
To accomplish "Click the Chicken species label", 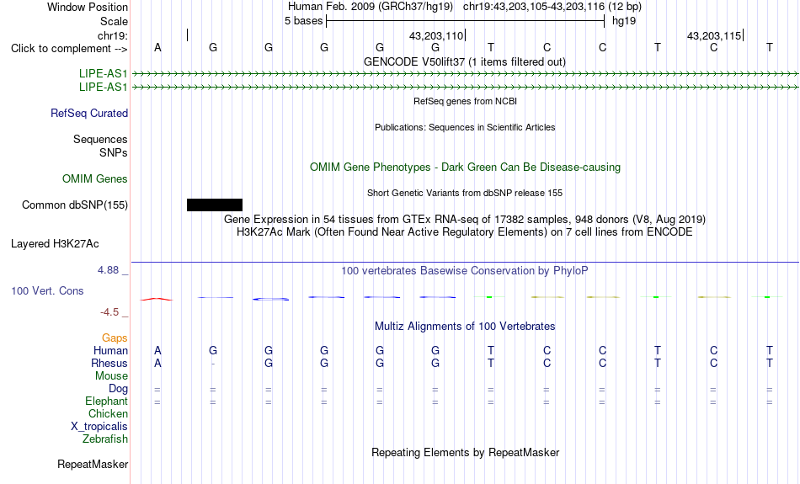I will (108, 413).
